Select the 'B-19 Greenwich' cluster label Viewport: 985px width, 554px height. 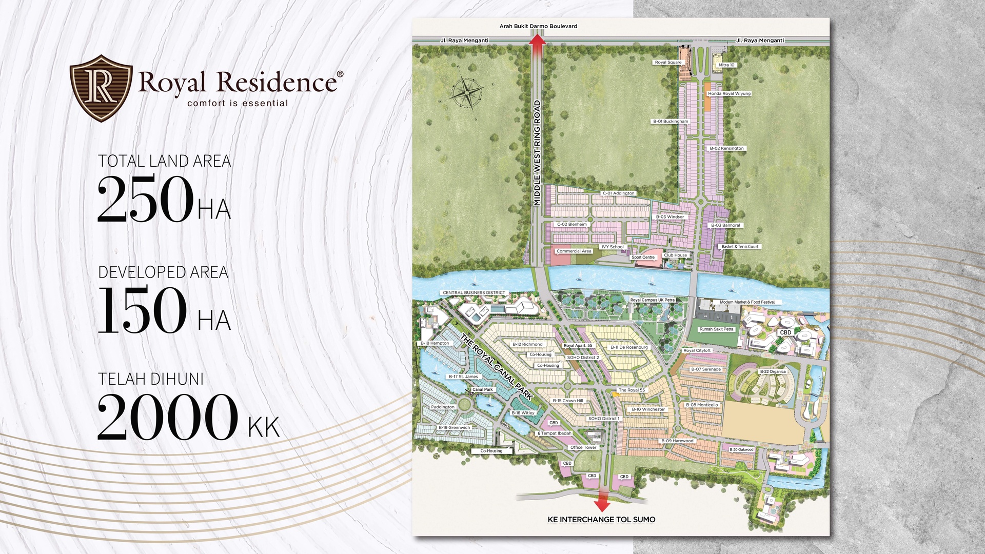454,427
